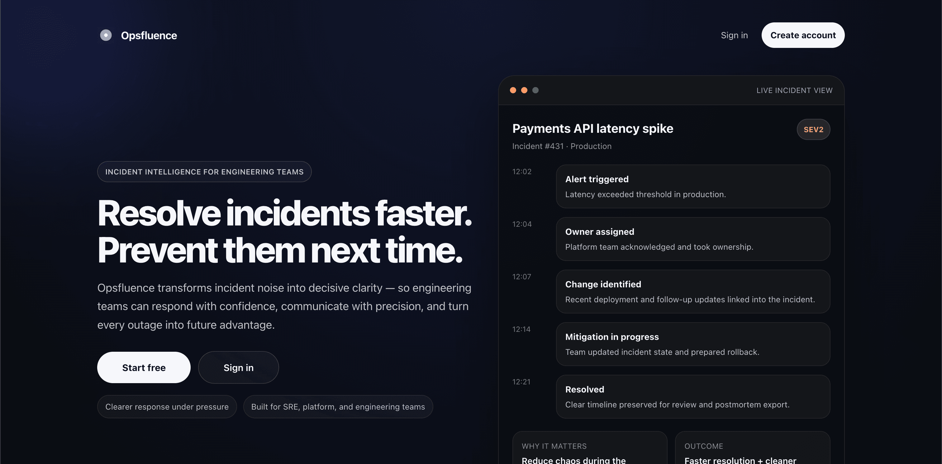This screenshot has height=464, width=942.
Task: Expand the Change identified event card
Action: tap(694, 291)
